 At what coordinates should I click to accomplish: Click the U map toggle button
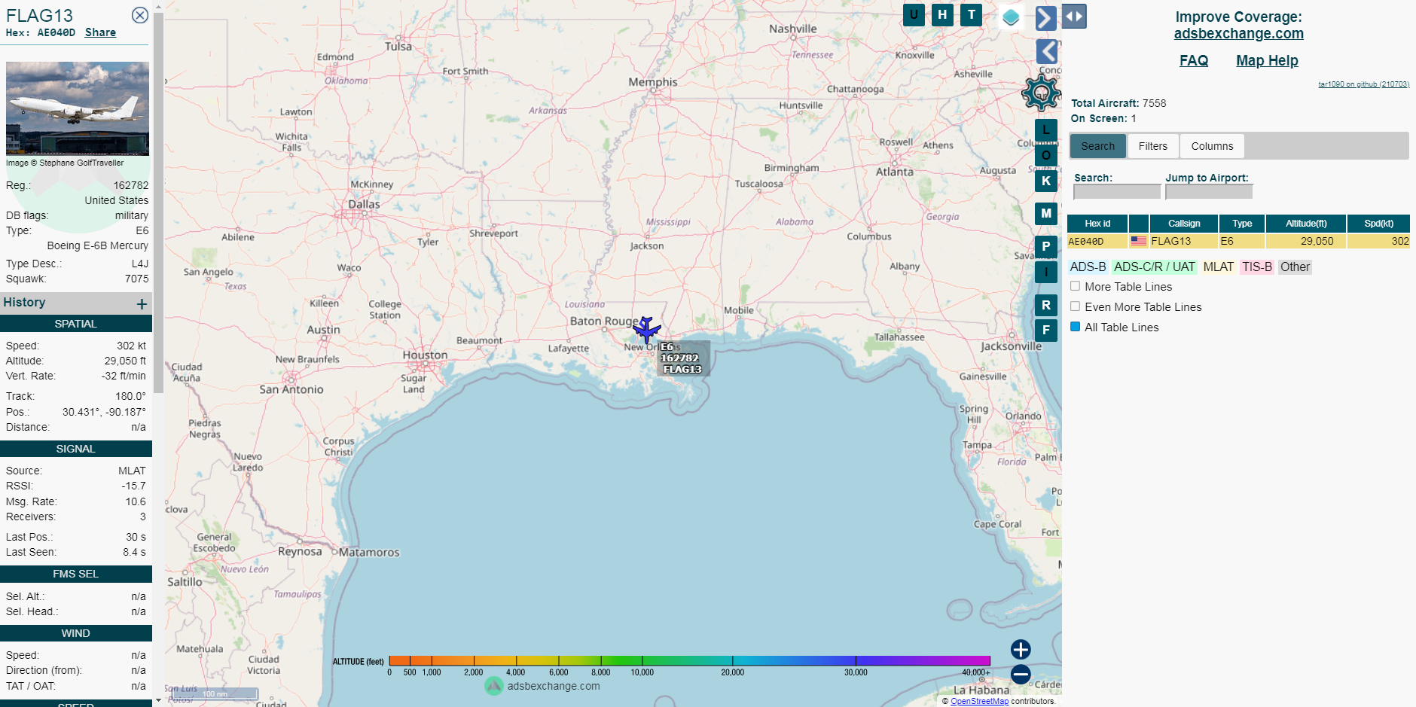[914, 14]
